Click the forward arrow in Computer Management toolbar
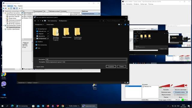 6,8
